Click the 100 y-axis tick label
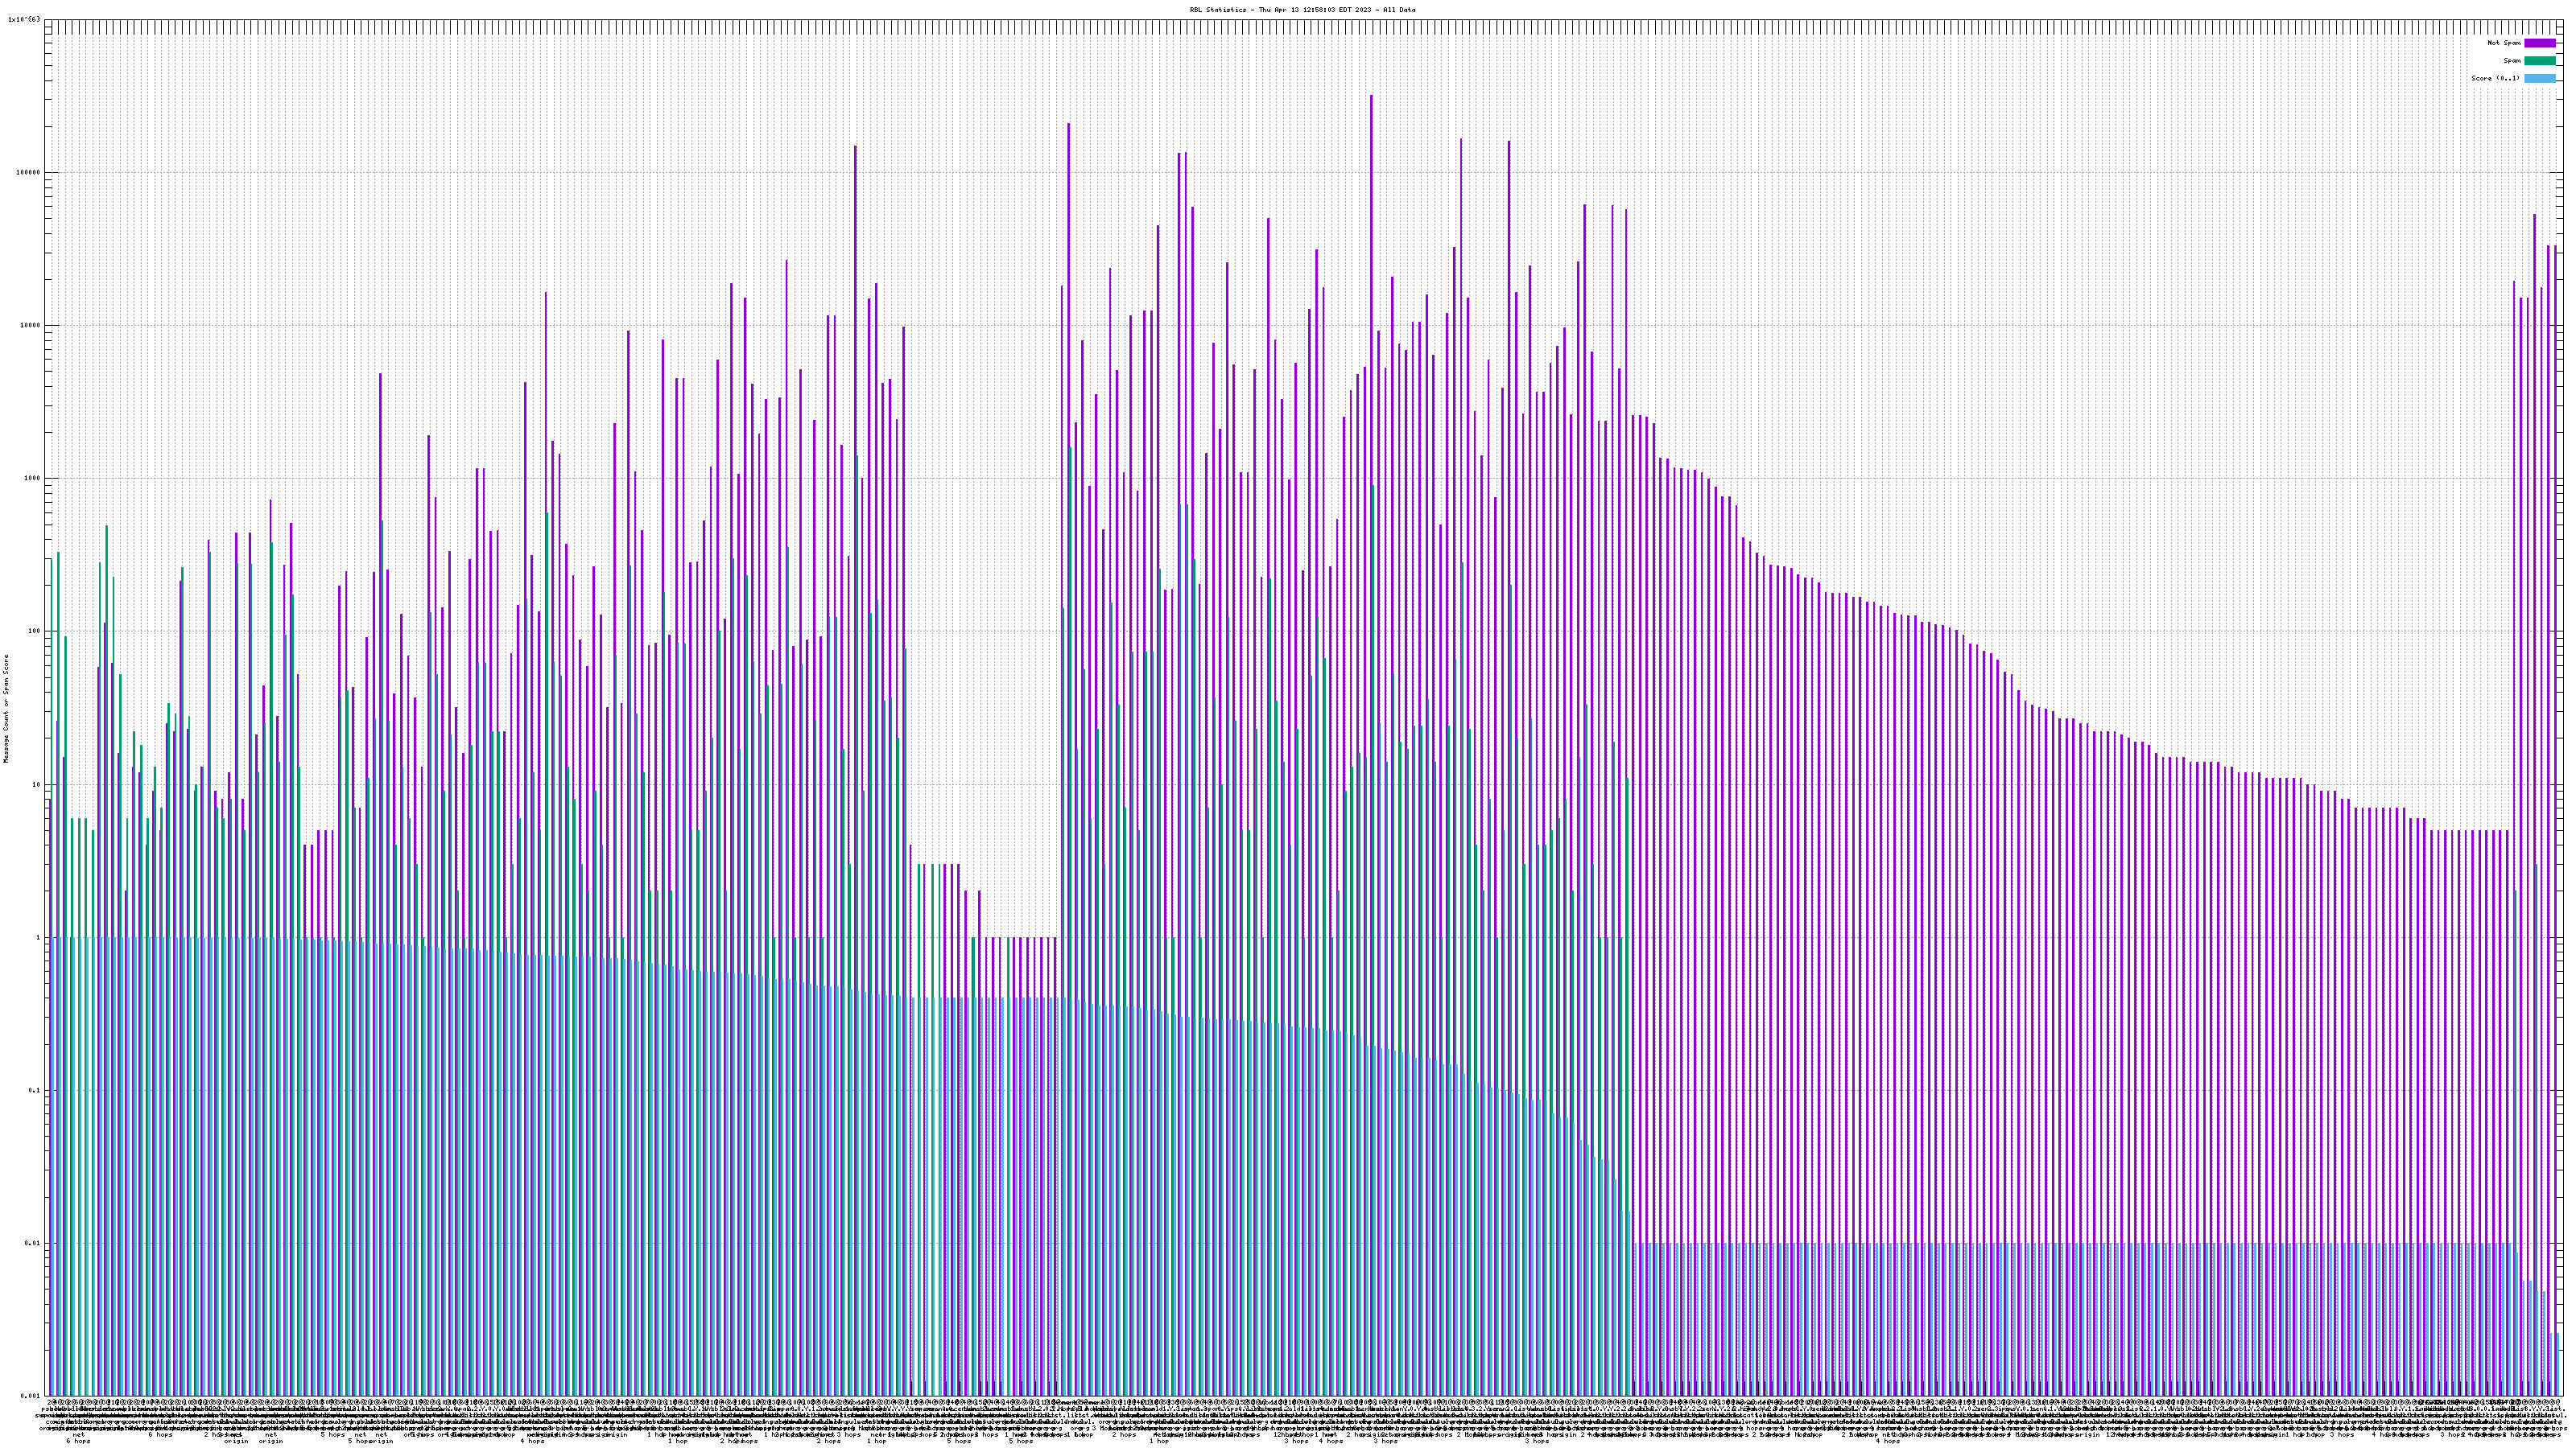This screenshot has width=2576, height=1448. tap(34, 631)
